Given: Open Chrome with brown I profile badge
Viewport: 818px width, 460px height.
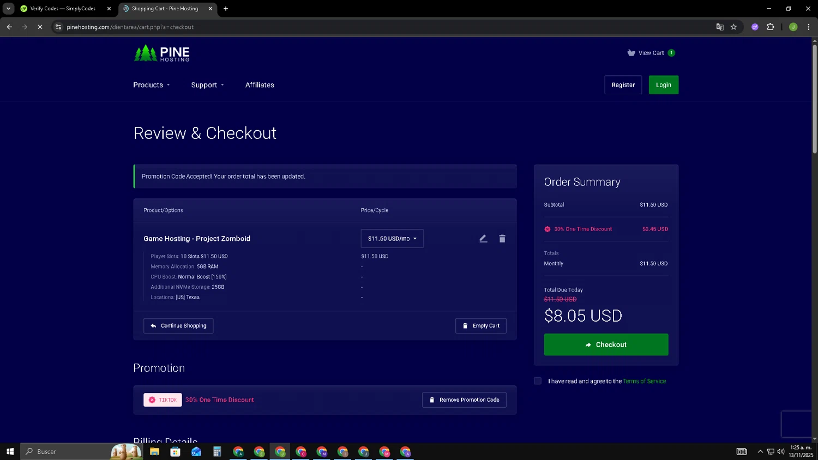Looking at the screenshot, I should coord(342,451).
